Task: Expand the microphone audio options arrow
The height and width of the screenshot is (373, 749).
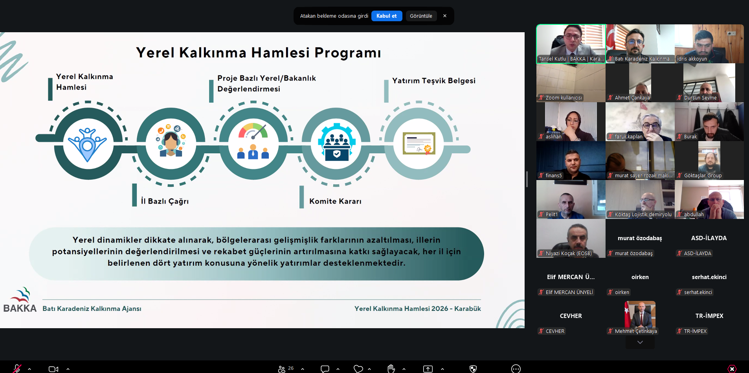Action: (29, 369)
